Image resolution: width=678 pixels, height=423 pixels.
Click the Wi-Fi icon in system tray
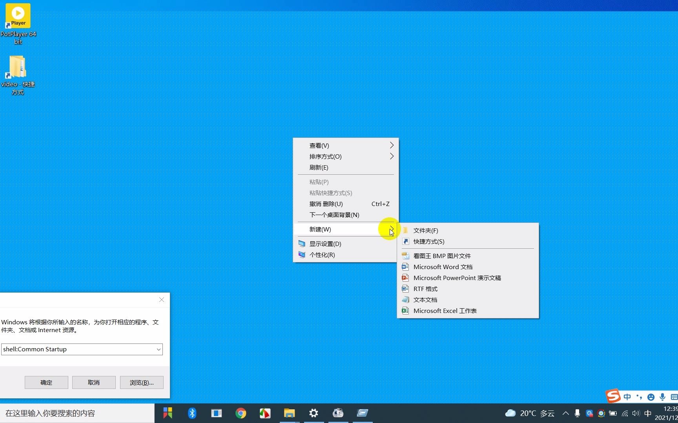[x=625, y=413]
